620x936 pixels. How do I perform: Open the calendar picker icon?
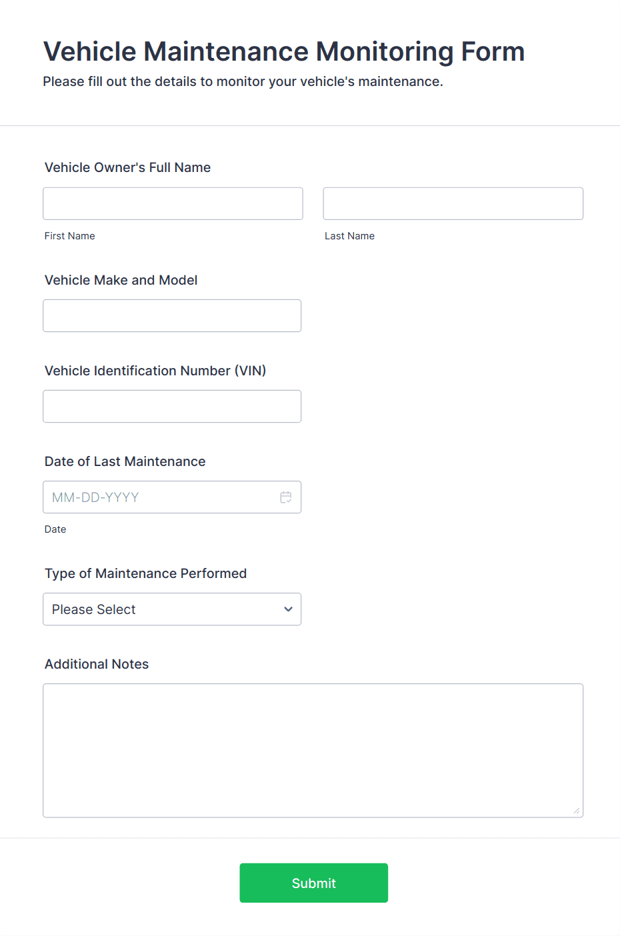(x=286, y=497)
